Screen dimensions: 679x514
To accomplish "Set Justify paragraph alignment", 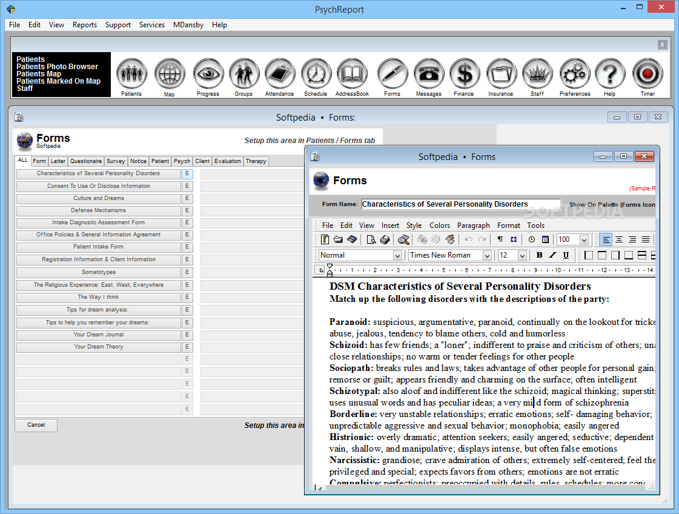I will [x=646, y=239].
